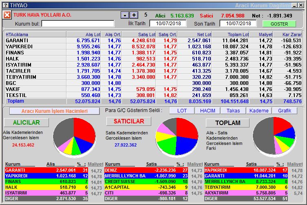The image size is (307, 205).
Task: Select the BGC row
Action: click(153, 83)
